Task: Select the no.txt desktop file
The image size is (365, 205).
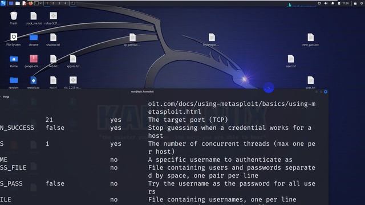Action: tap(53, 83)
